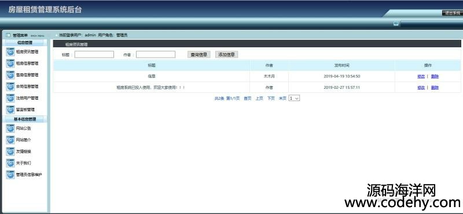The image size is (463, 214).
Task: Click the 查询信息 search button
Action: 199,54
